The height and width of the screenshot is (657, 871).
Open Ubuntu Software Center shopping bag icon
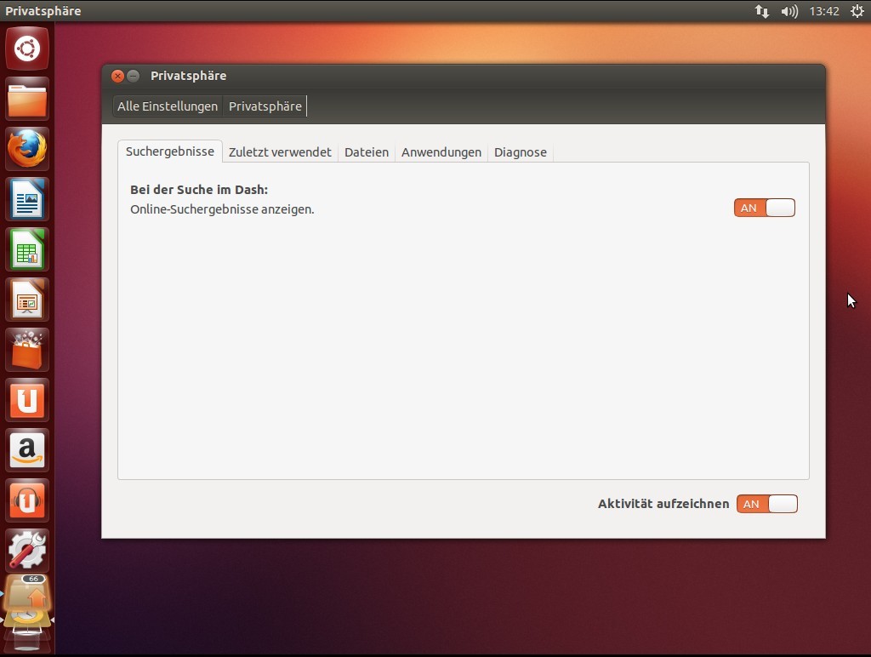tap(27, 350)
